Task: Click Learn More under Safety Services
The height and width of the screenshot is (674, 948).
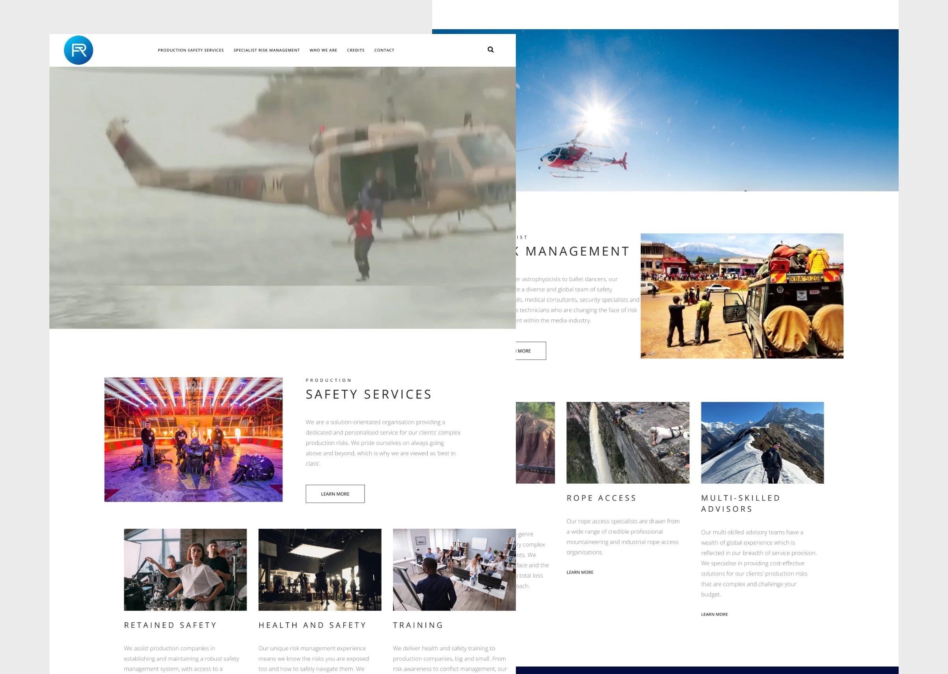Action: click(335, 494)
